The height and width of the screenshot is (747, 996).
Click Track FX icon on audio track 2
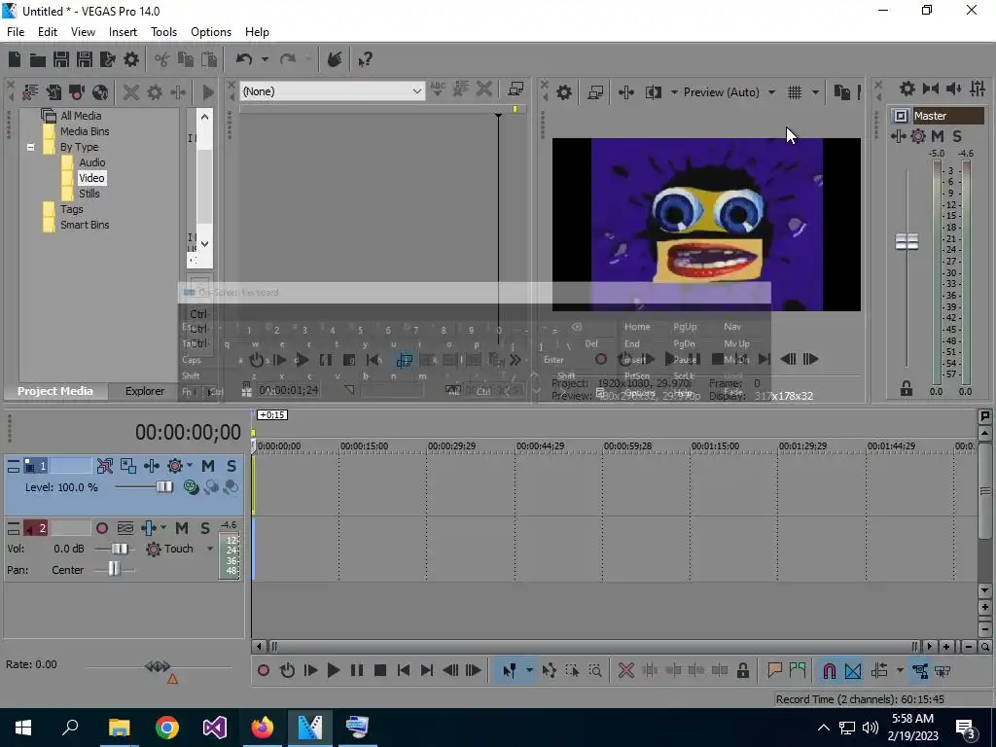pos(149,528)
